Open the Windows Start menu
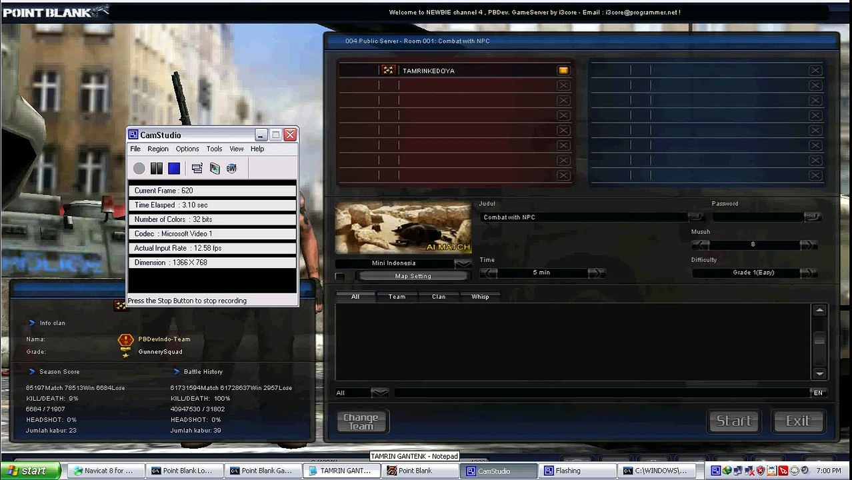The image size is (852, 480). [31, 471]
